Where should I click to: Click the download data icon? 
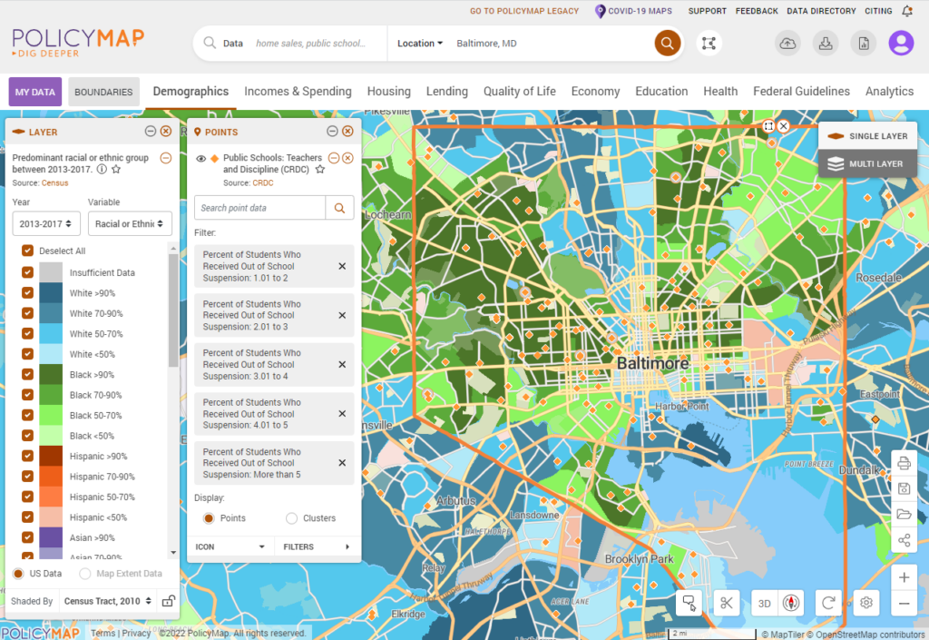(x=826, y=44)
